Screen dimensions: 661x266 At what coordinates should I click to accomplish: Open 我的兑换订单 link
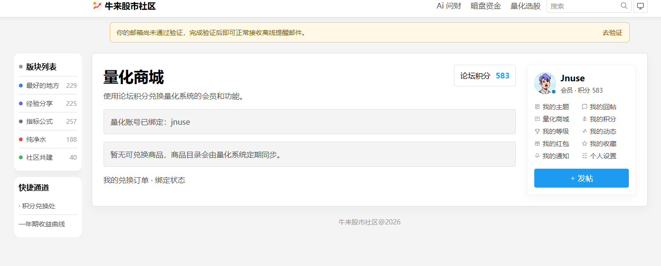(x=126, y=180)
